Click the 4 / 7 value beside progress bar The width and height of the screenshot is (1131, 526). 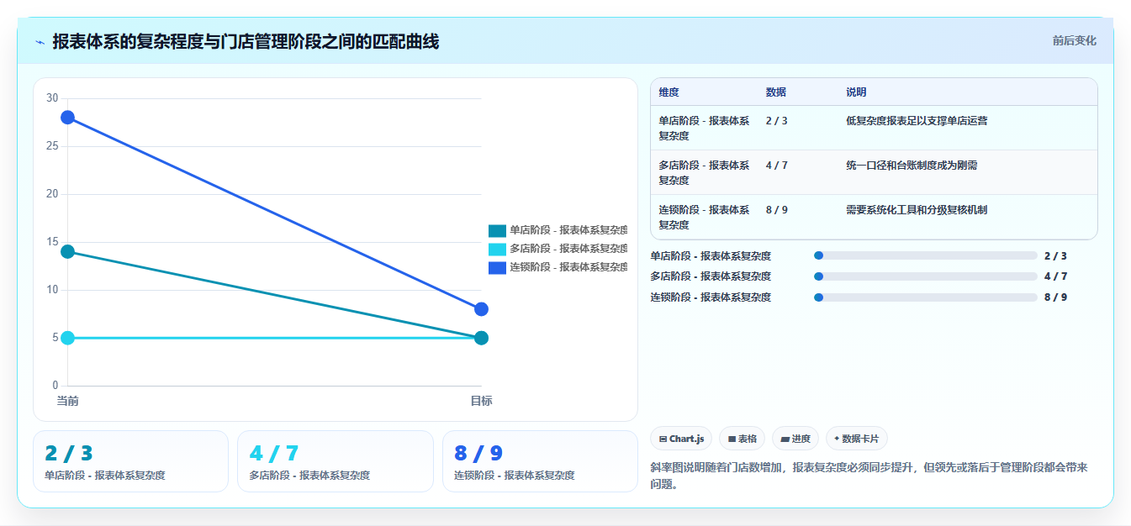[x=1055, y=276]
